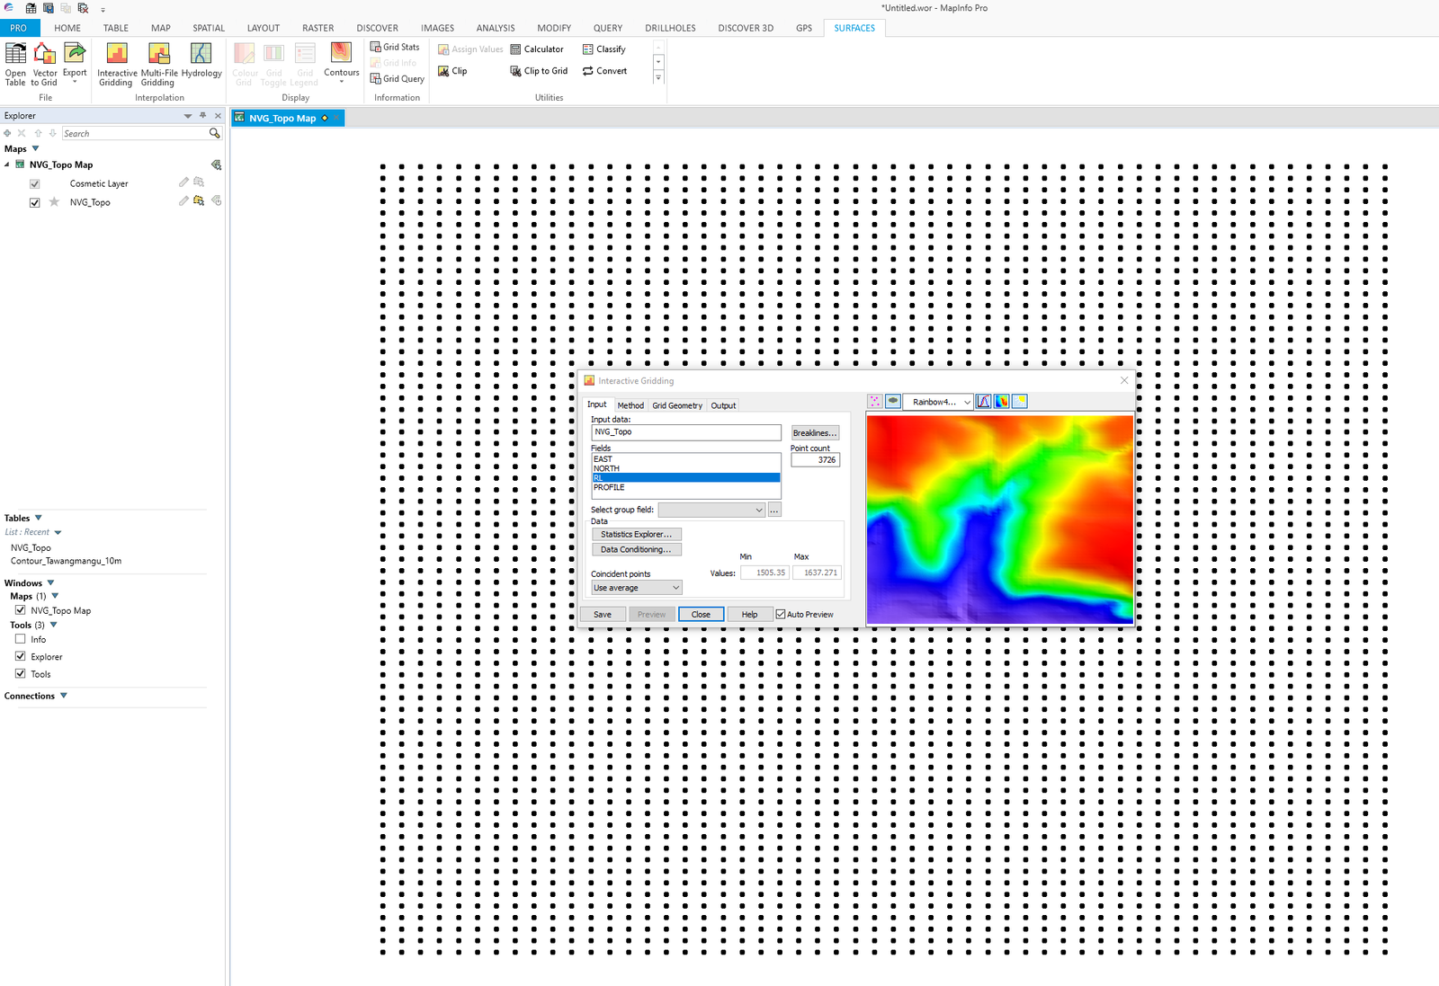
Task: Uncheck NVG_Topo layer visibility
Action: 34,202
